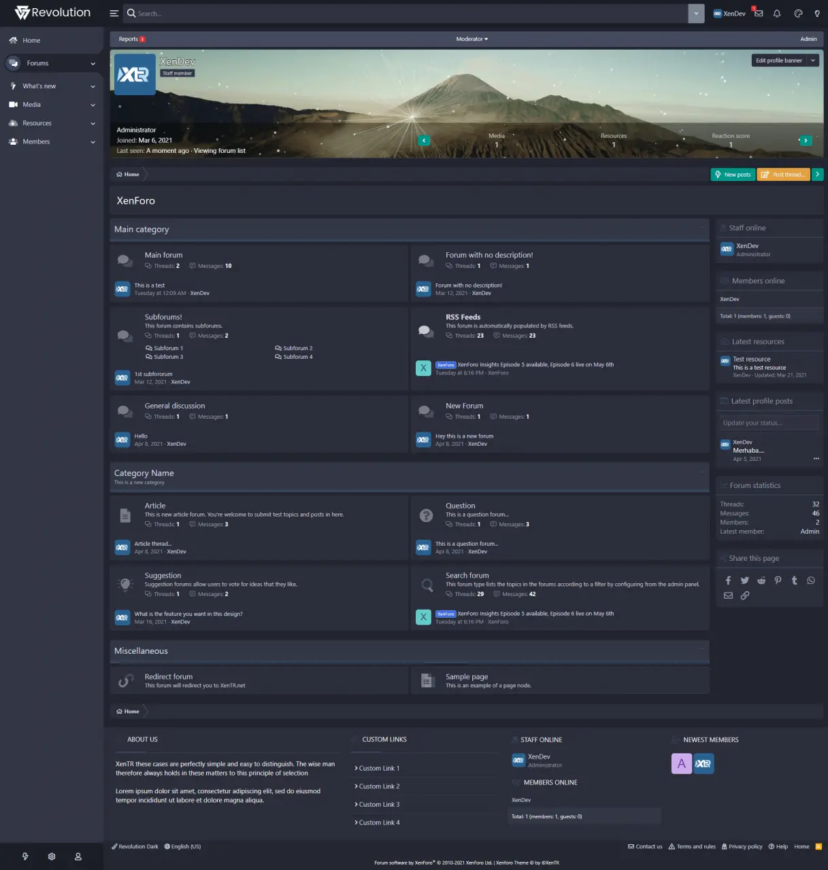
Task: Open Edit profile banner dropdown arrow
Action: coord(813,60)
